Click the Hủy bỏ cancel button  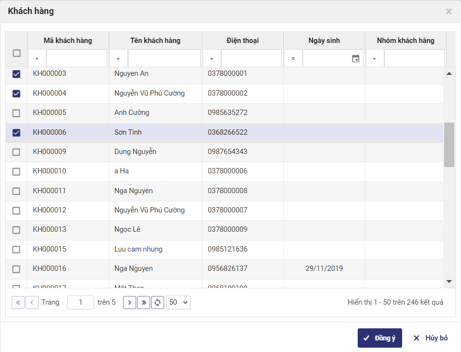pyautogui.click(x=431, y=338)
